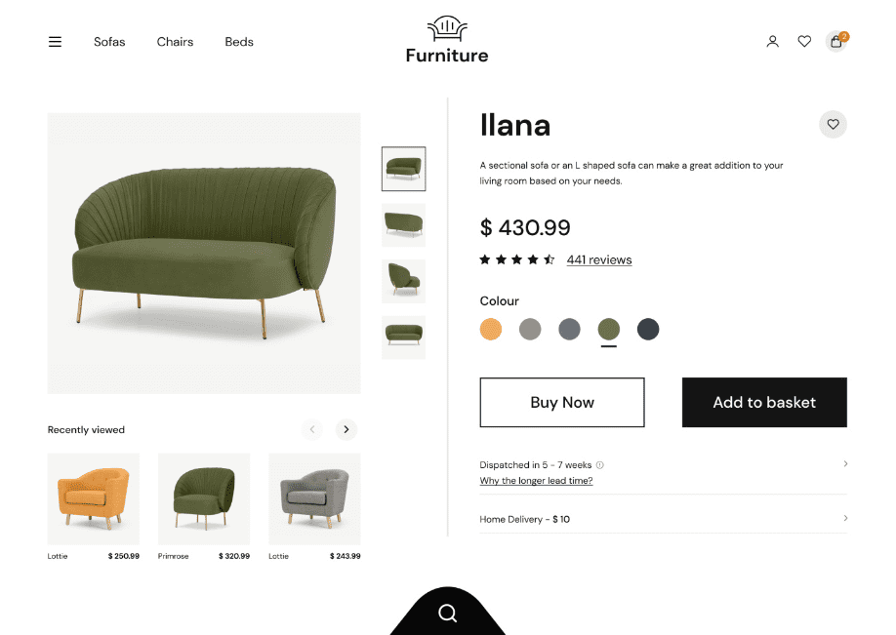
Task: Choose the light grey colour swatch
Action: (530, 330)
